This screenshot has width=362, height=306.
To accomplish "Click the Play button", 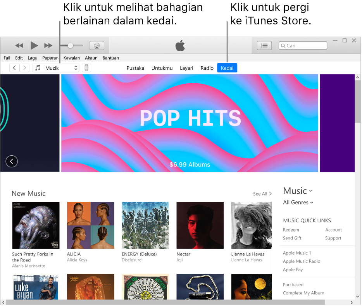I will click(x=34, y=45).
